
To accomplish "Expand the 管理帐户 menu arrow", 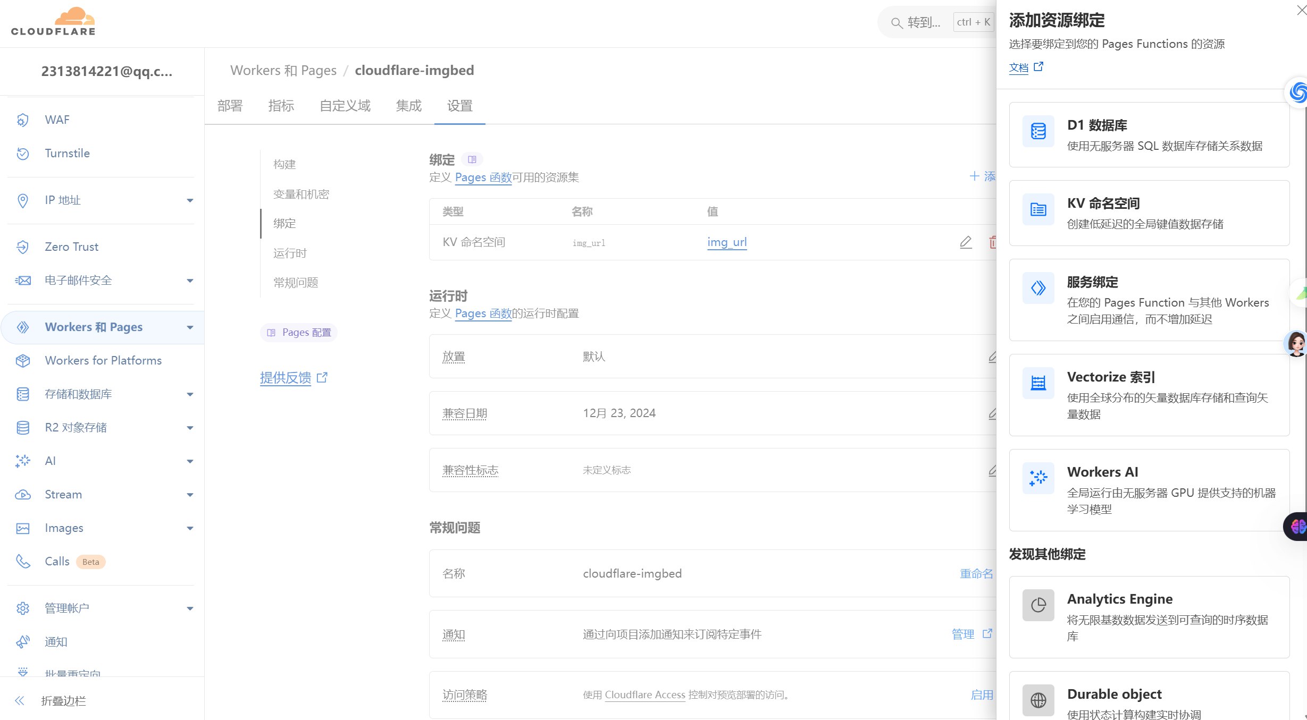I will [x=190, y=608].
